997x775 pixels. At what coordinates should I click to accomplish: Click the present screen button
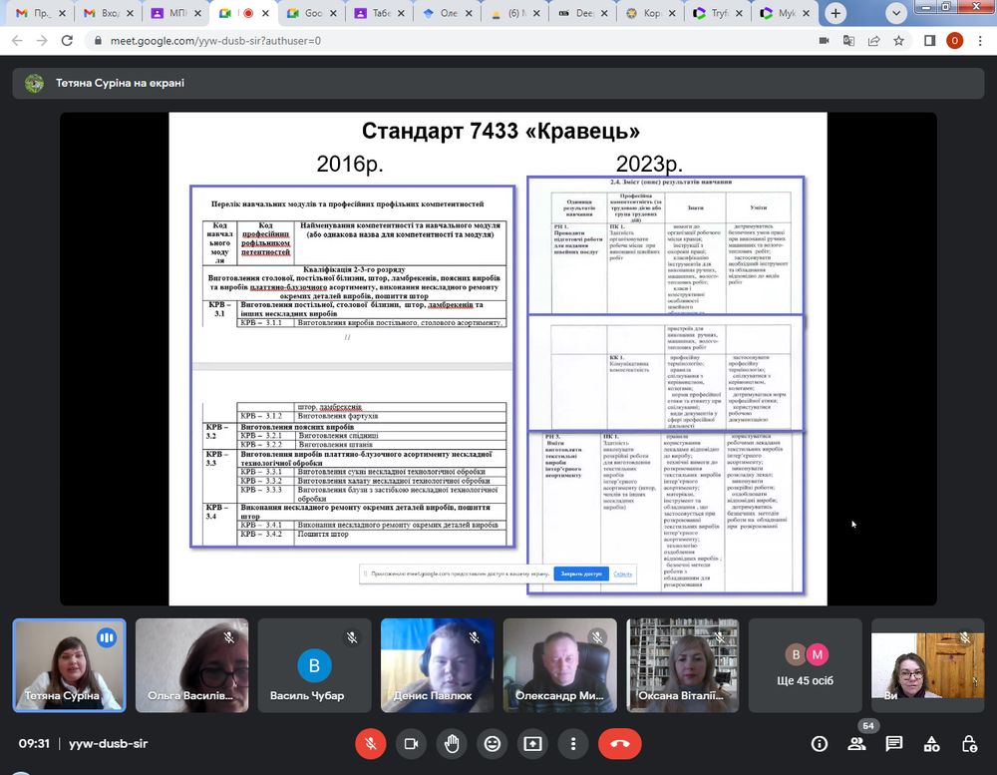[532, 744]
